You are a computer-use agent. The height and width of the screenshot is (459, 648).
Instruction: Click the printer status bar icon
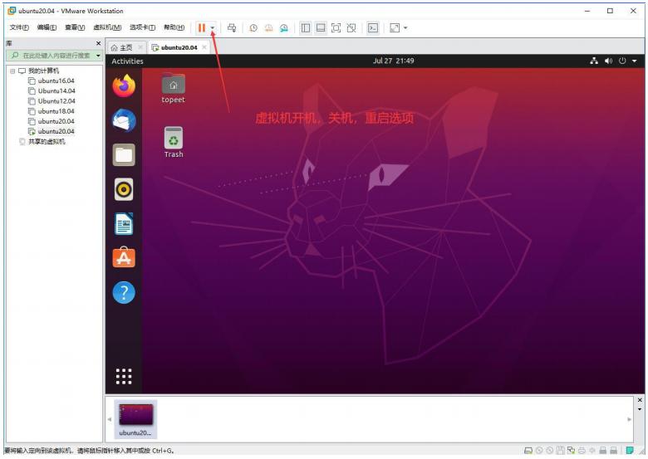coord(582,451)
